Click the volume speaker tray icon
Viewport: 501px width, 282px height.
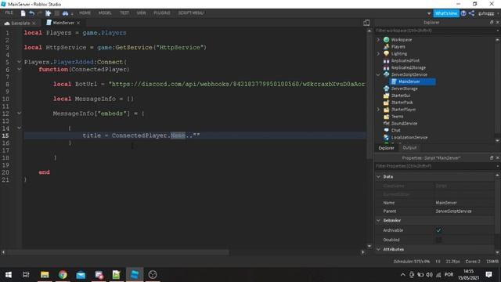(x=429, y=275)
